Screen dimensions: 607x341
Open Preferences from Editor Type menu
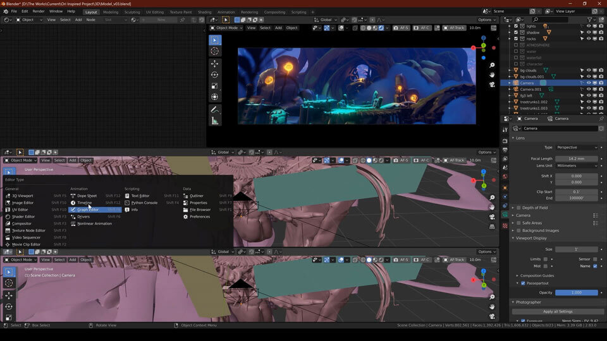click(207, 217)
